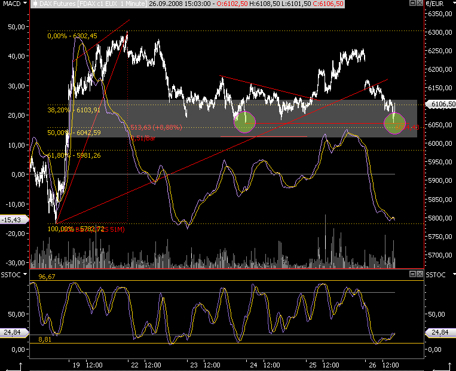Select the left 24,84 stochastic value marker
Image resolution: width=456 pixels, height=371 pixels.
[x=14, y=332]
